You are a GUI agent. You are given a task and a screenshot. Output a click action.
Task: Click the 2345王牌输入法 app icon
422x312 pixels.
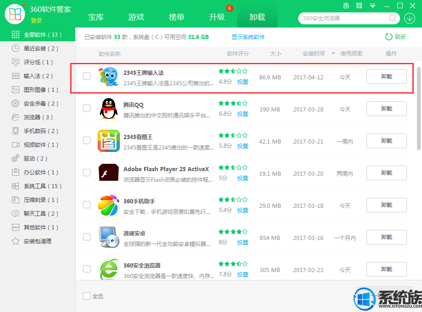pos(108,77)
